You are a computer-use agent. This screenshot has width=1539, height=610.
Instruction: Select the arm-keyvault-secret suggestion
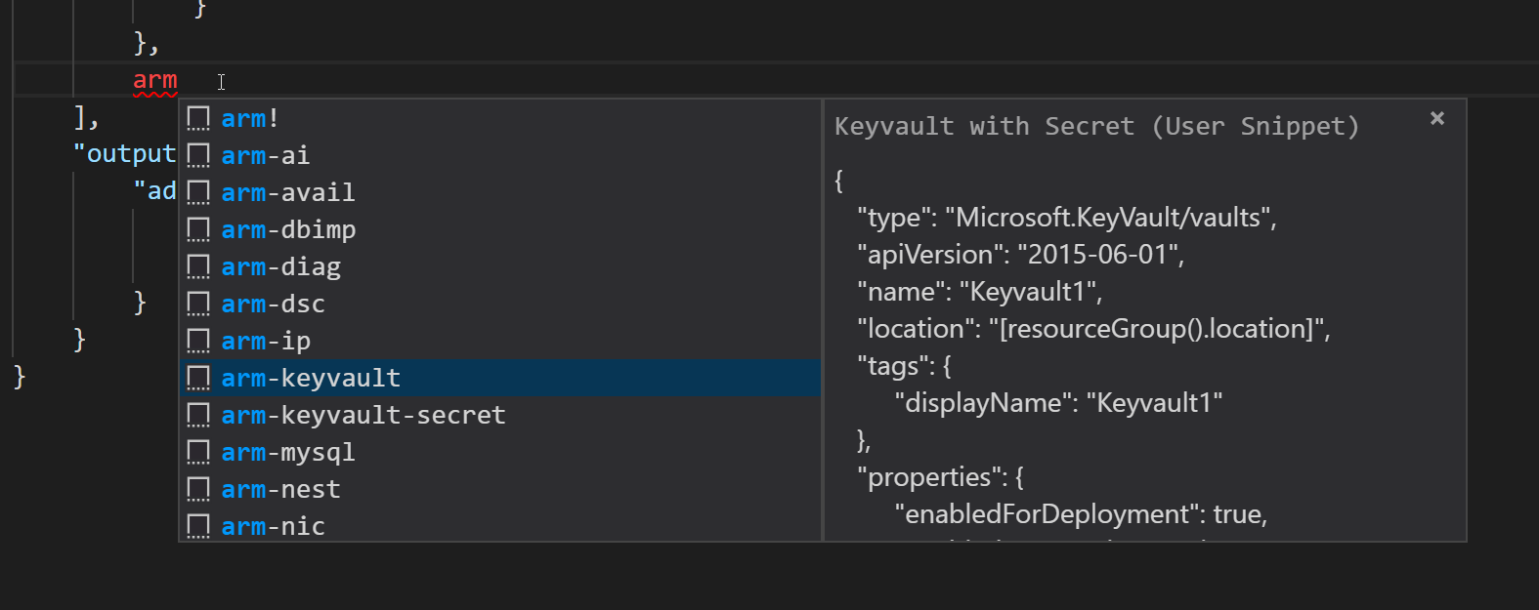[x=363, y=416]
